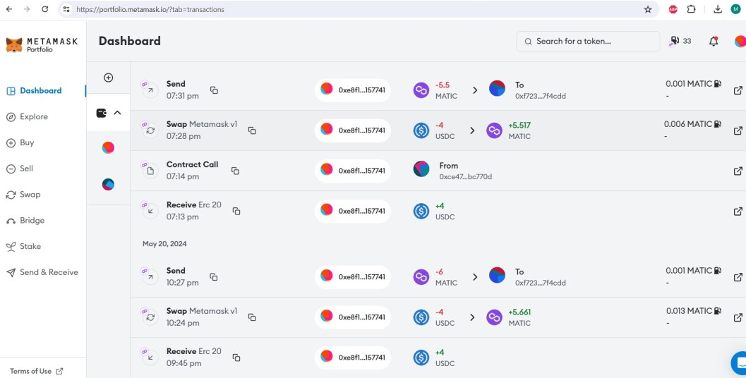Select the orange-pink account avatar in sidebar

pos(108,148)
